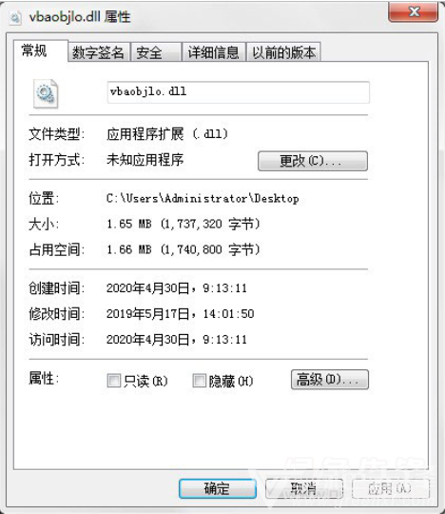
Task: Click the 创建时间 date value
Action: pyautogui.click(x=177, y=288)
